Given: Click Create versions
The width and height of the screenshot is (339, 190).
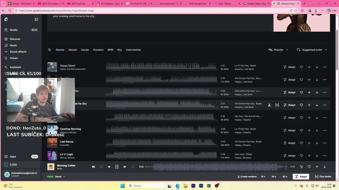Looking at the screenshot, I should [247, 177].
